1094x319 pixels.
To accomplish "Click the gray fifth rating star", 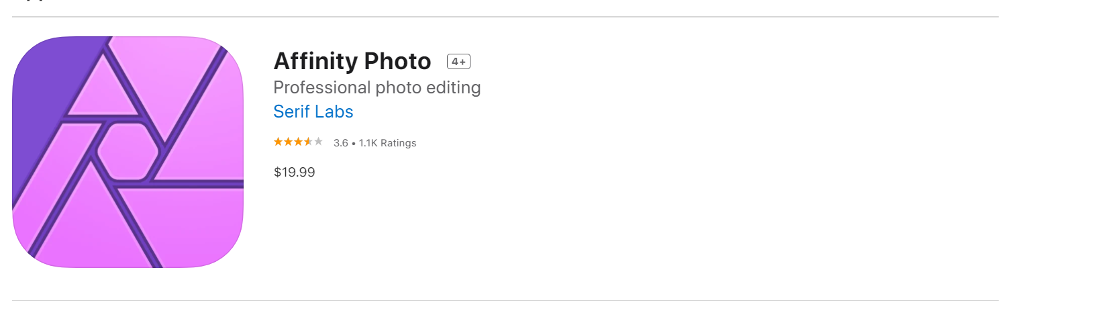I will coord(318,142).
